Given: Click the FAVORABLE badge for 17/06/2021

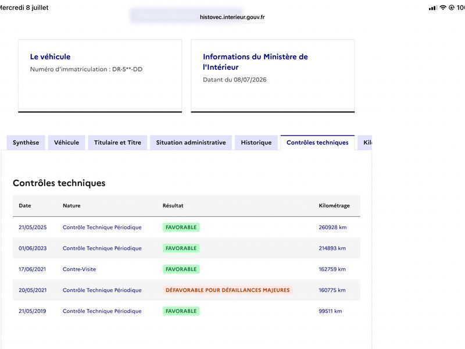Looking at the screenshot, I should tap(181, 269).
